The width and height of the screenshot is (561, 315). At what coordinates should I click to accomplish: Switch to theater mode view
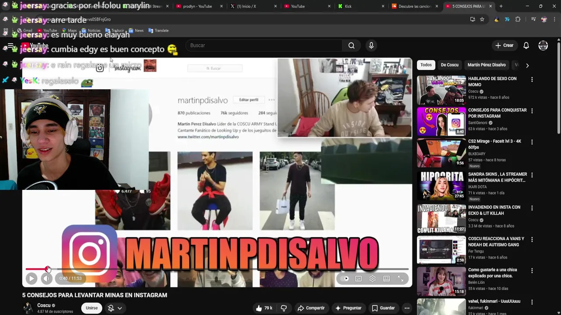(387, 279)
